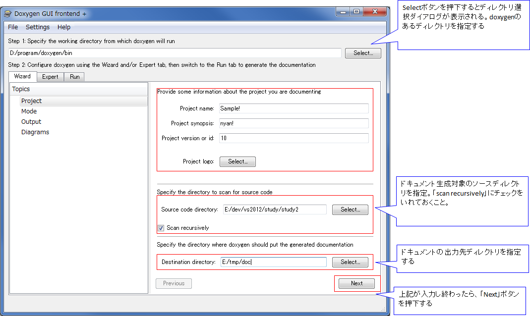Click the Next button

click(x=356, y=284)
